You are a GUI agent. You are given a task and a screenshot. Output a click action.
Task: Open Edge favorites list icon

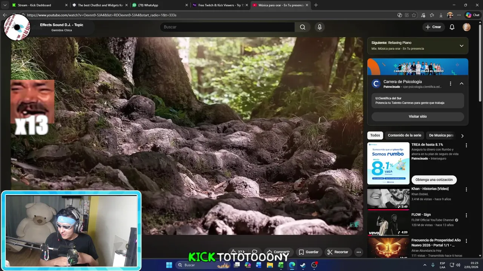coord(432,15)
